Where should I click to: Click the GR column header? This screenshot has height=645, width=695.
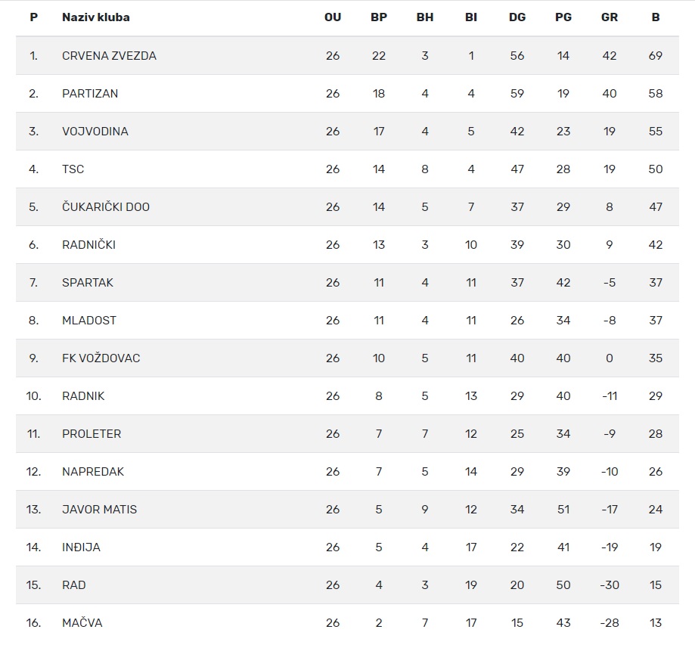click(x=609, y=17)
